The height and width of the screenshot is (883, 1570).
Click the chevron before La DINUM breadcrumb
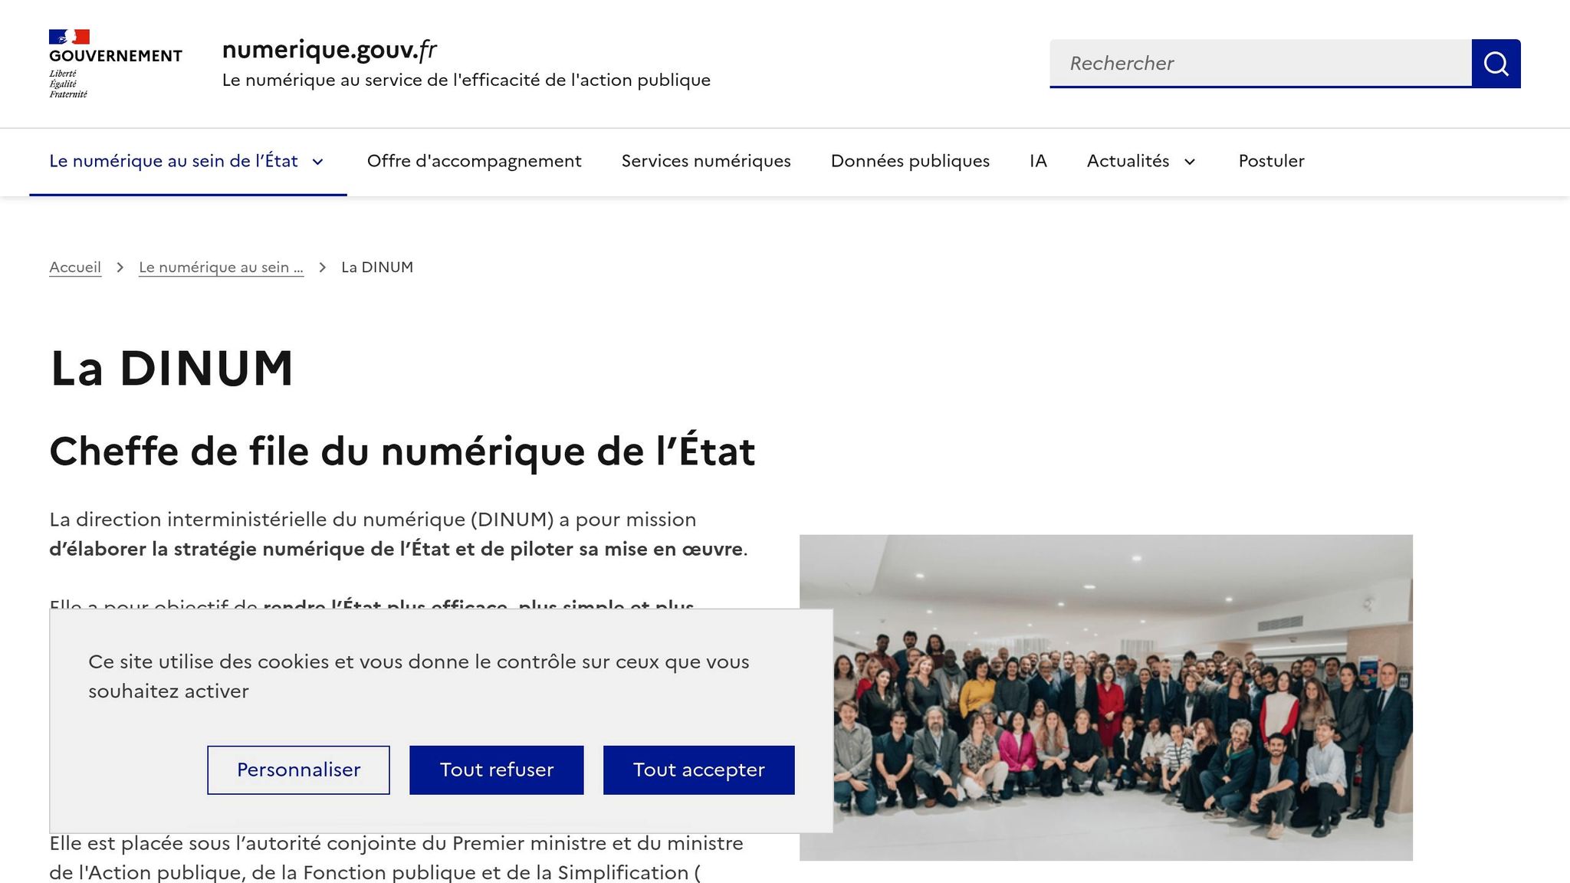click(323, 268)
